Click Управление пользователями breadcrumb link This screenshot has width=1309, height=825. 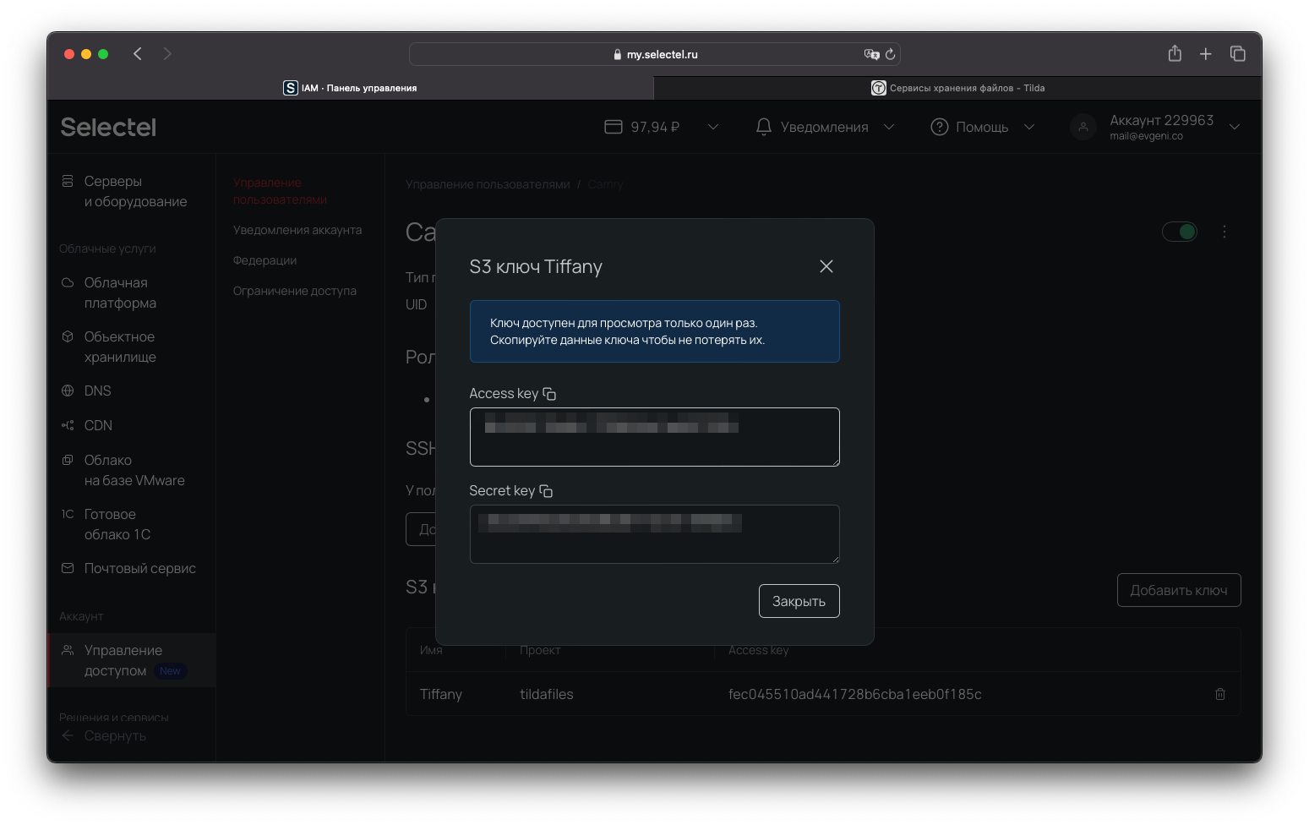(x=488, y=184)
